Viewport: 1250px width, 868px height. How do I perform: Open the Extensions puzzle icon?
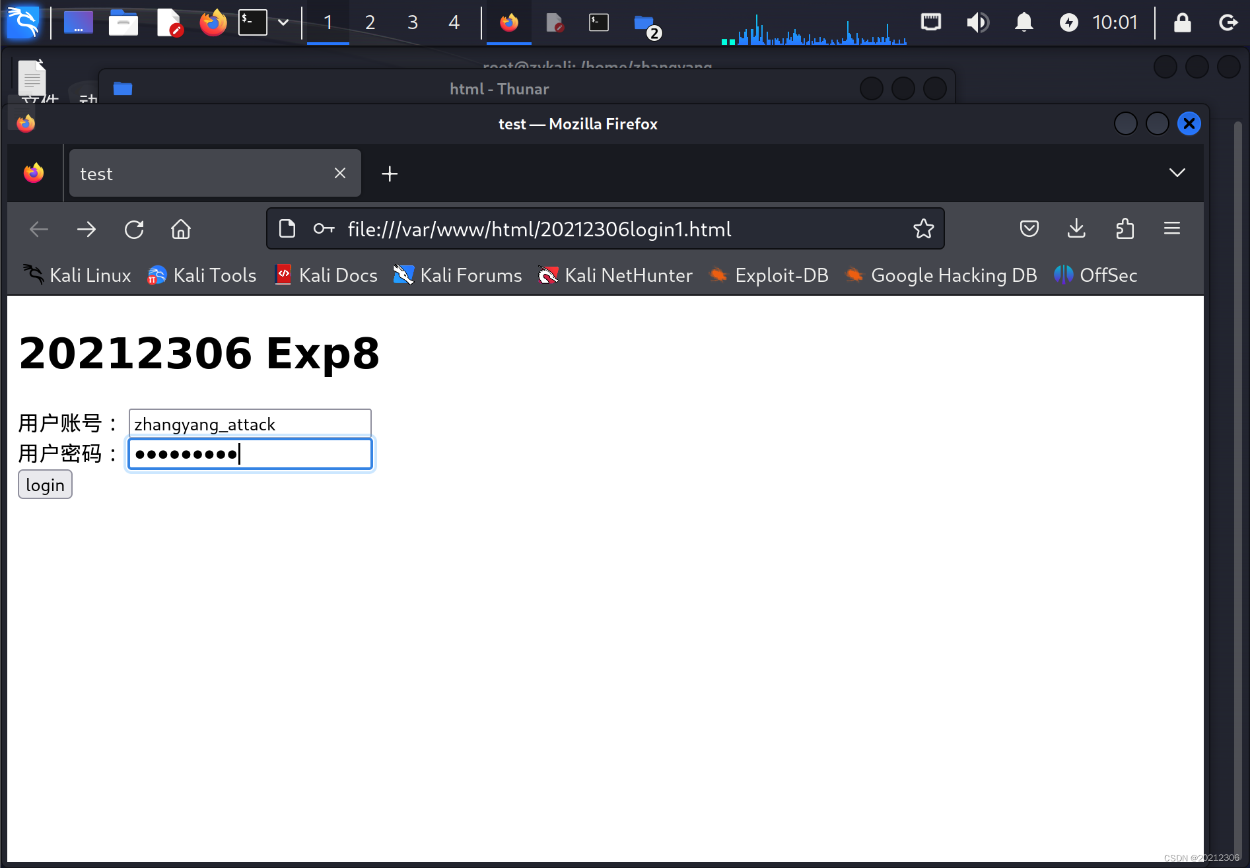coord(1125,228)
